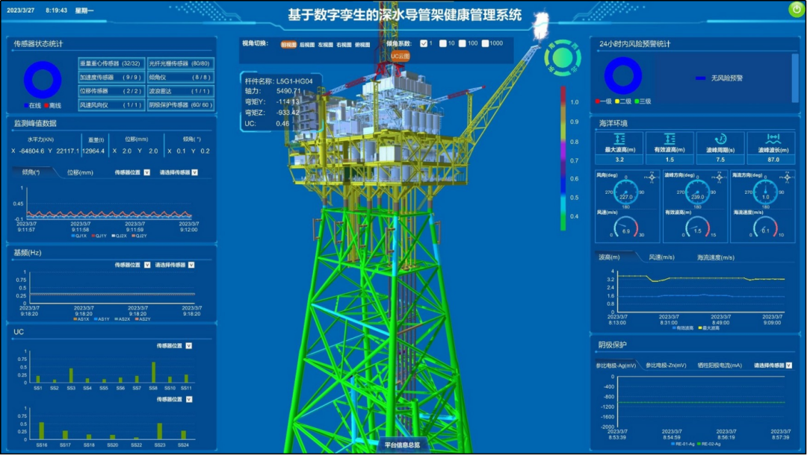The image size is (807, 455).
Task: Open the top 传感器位置 dropdown in UC panel
Action: 189,345
